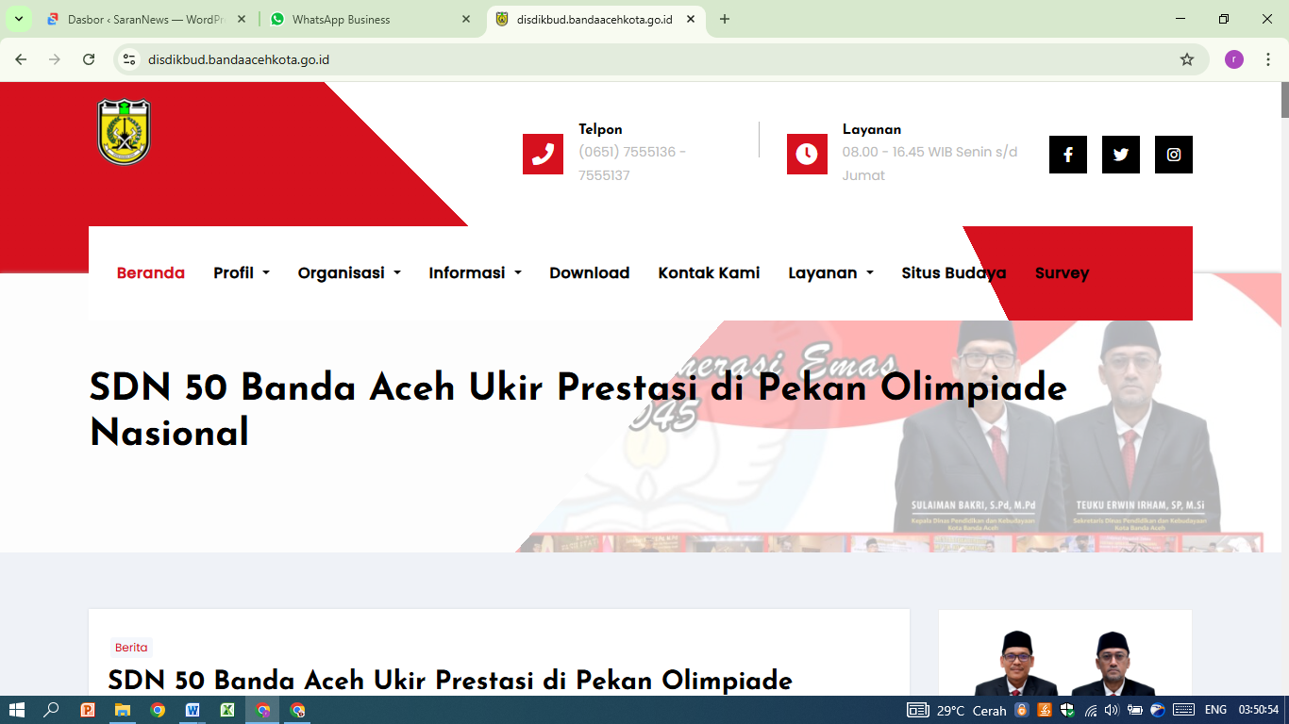Click the red phone icon
1289x724 pixels.
pyautogui.click(x=543, y=155)
